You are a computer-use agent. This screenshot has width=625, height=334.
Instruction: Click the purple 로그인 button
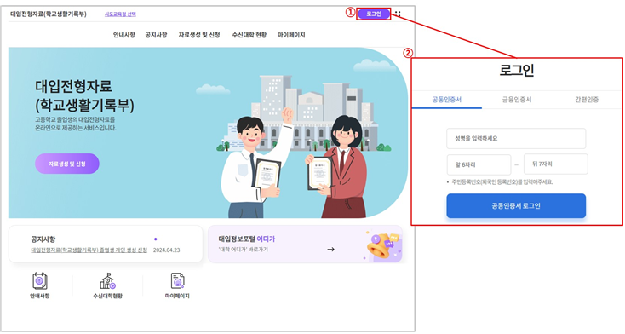pyautogui.click(x=374, y=14)
